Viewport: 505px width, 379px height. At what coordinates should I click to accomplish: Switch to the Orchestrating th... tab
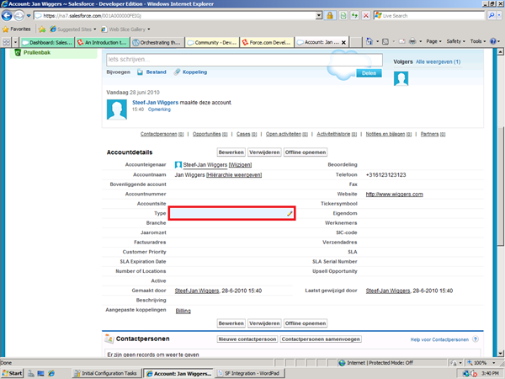[157, 42]
